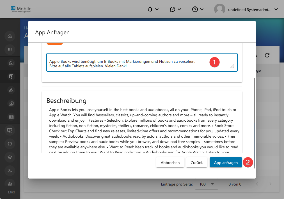This screenshot has height=199, width=284.
Task: Go to next page arrow in pagination
Action: coord(271,184)
